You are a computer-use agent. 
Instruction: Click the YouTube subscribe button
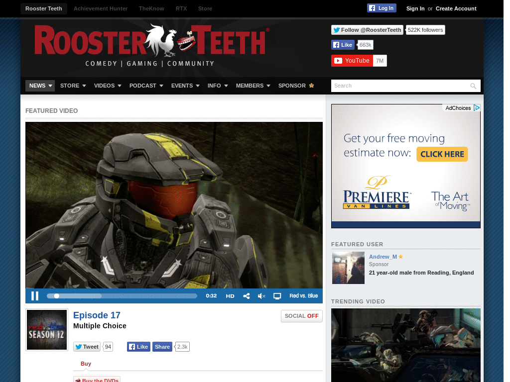[352, 61]
